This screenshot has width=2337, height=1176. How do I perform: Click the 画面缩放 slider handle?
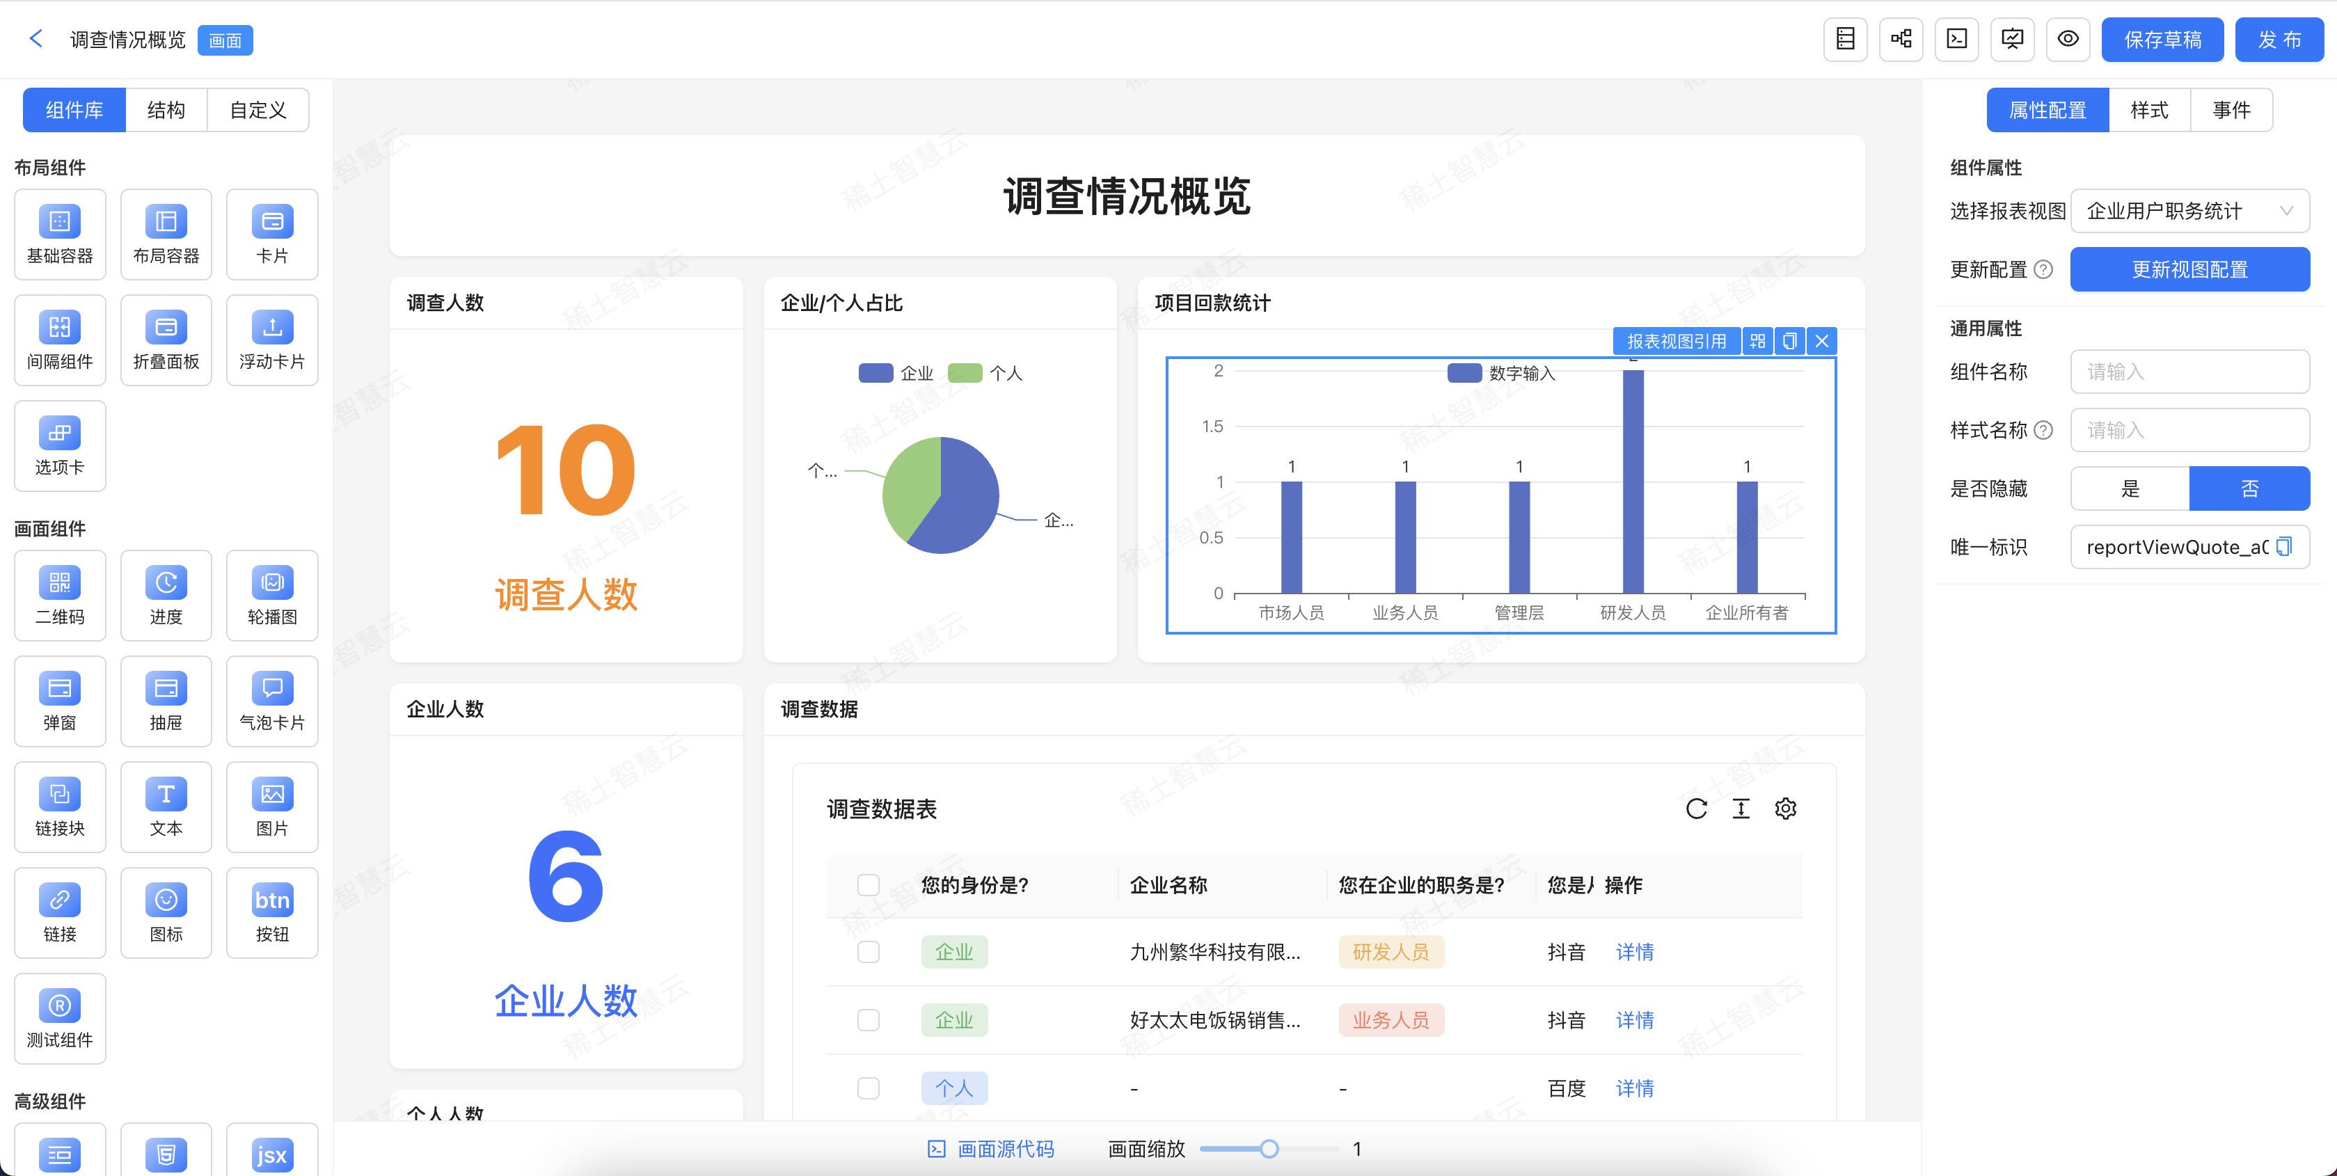tap(1269, 1149)
